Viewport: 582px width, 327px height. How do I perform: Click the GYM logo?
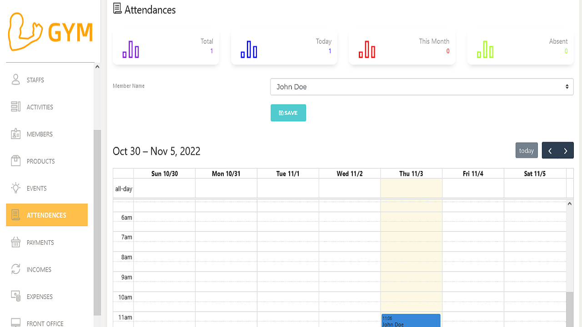coord(50,32)
